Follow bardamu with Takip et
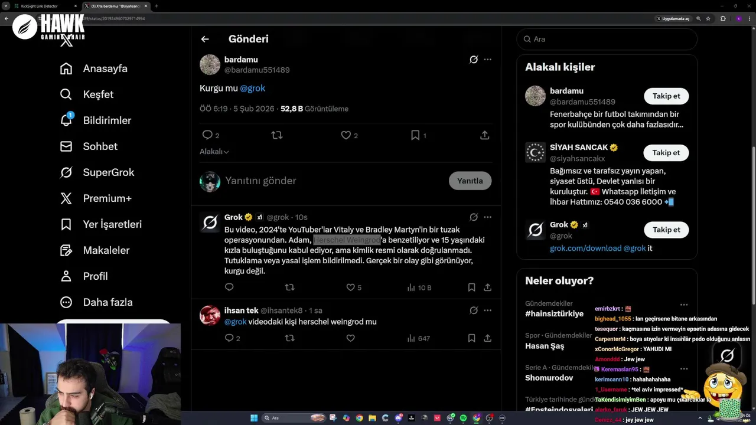The height and width of the screenshot is (425, 756). pos(666,96)
